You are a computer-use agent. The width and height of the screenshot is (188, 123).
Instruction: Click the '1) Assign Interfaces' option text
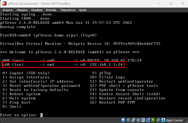26,77
